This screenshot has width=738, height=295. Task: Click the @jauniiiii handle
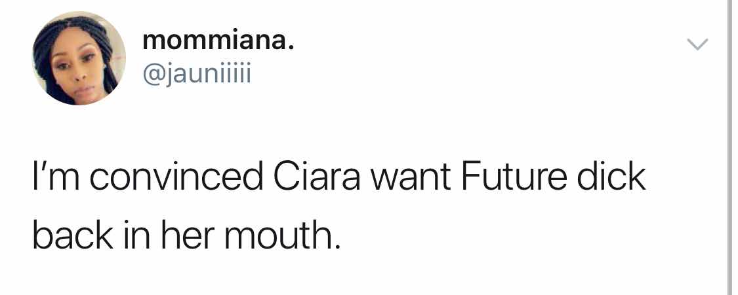[x=197, y=74]
